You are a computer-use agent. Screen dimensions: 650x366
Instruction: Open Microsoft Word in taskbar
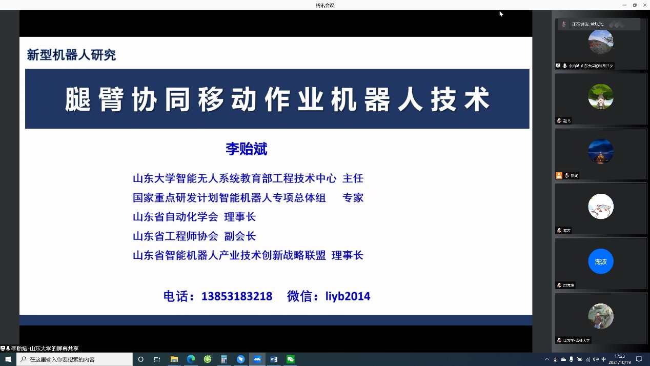tap(274, 359)
